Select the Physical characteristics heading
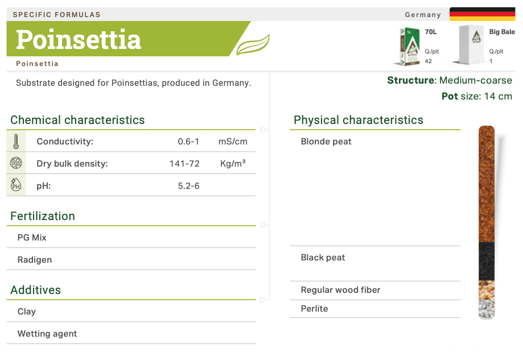Viewport: 523px width, 352px height. (x=359, y=120)
